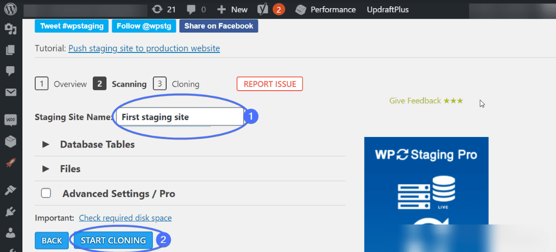Click the WordPress logo in the admin bar
556x252 pixels.
tap(11, 9)
